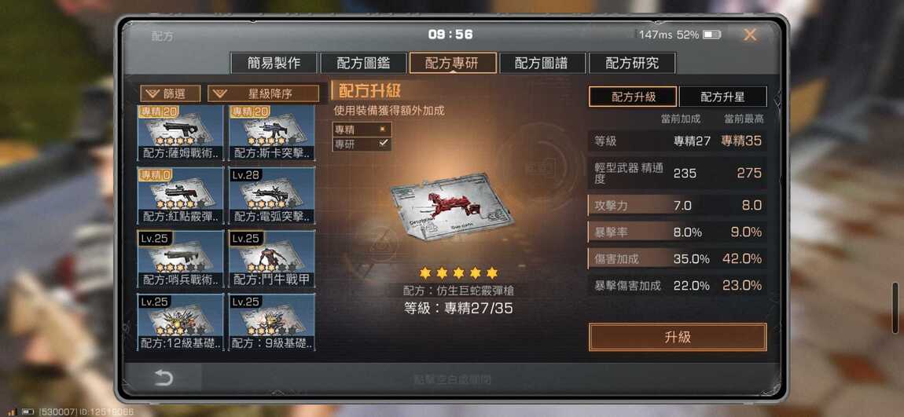This screenshot has height=417, width=904.
Task: Click the back arrow icon
Action: click(164, 378)
